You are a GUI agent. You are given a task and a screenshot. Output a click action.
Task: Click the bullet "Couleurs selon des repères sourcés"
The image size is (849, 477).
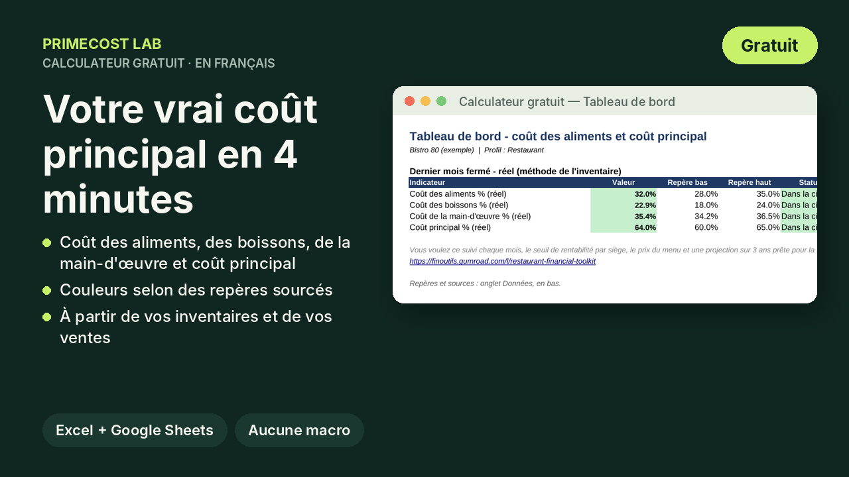[196, 290]
